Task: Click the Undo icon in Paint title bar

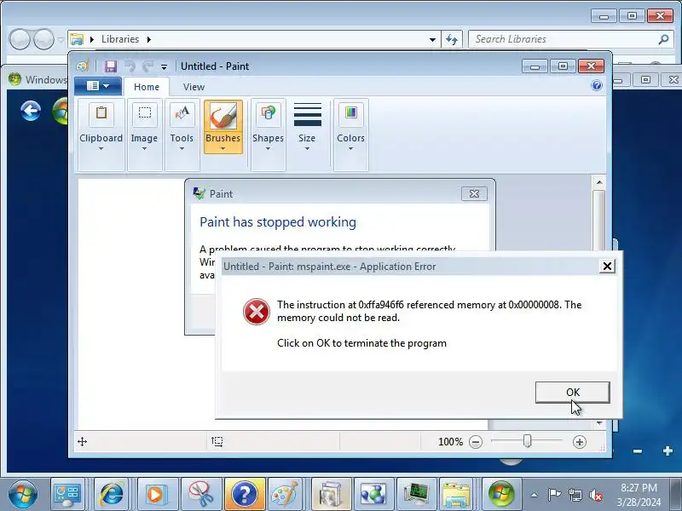Action: [x=130, y=66]
